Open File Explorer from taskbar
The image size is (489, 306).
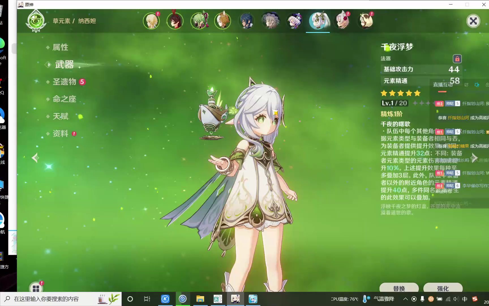pyautogui.click(x=200, y=299)
